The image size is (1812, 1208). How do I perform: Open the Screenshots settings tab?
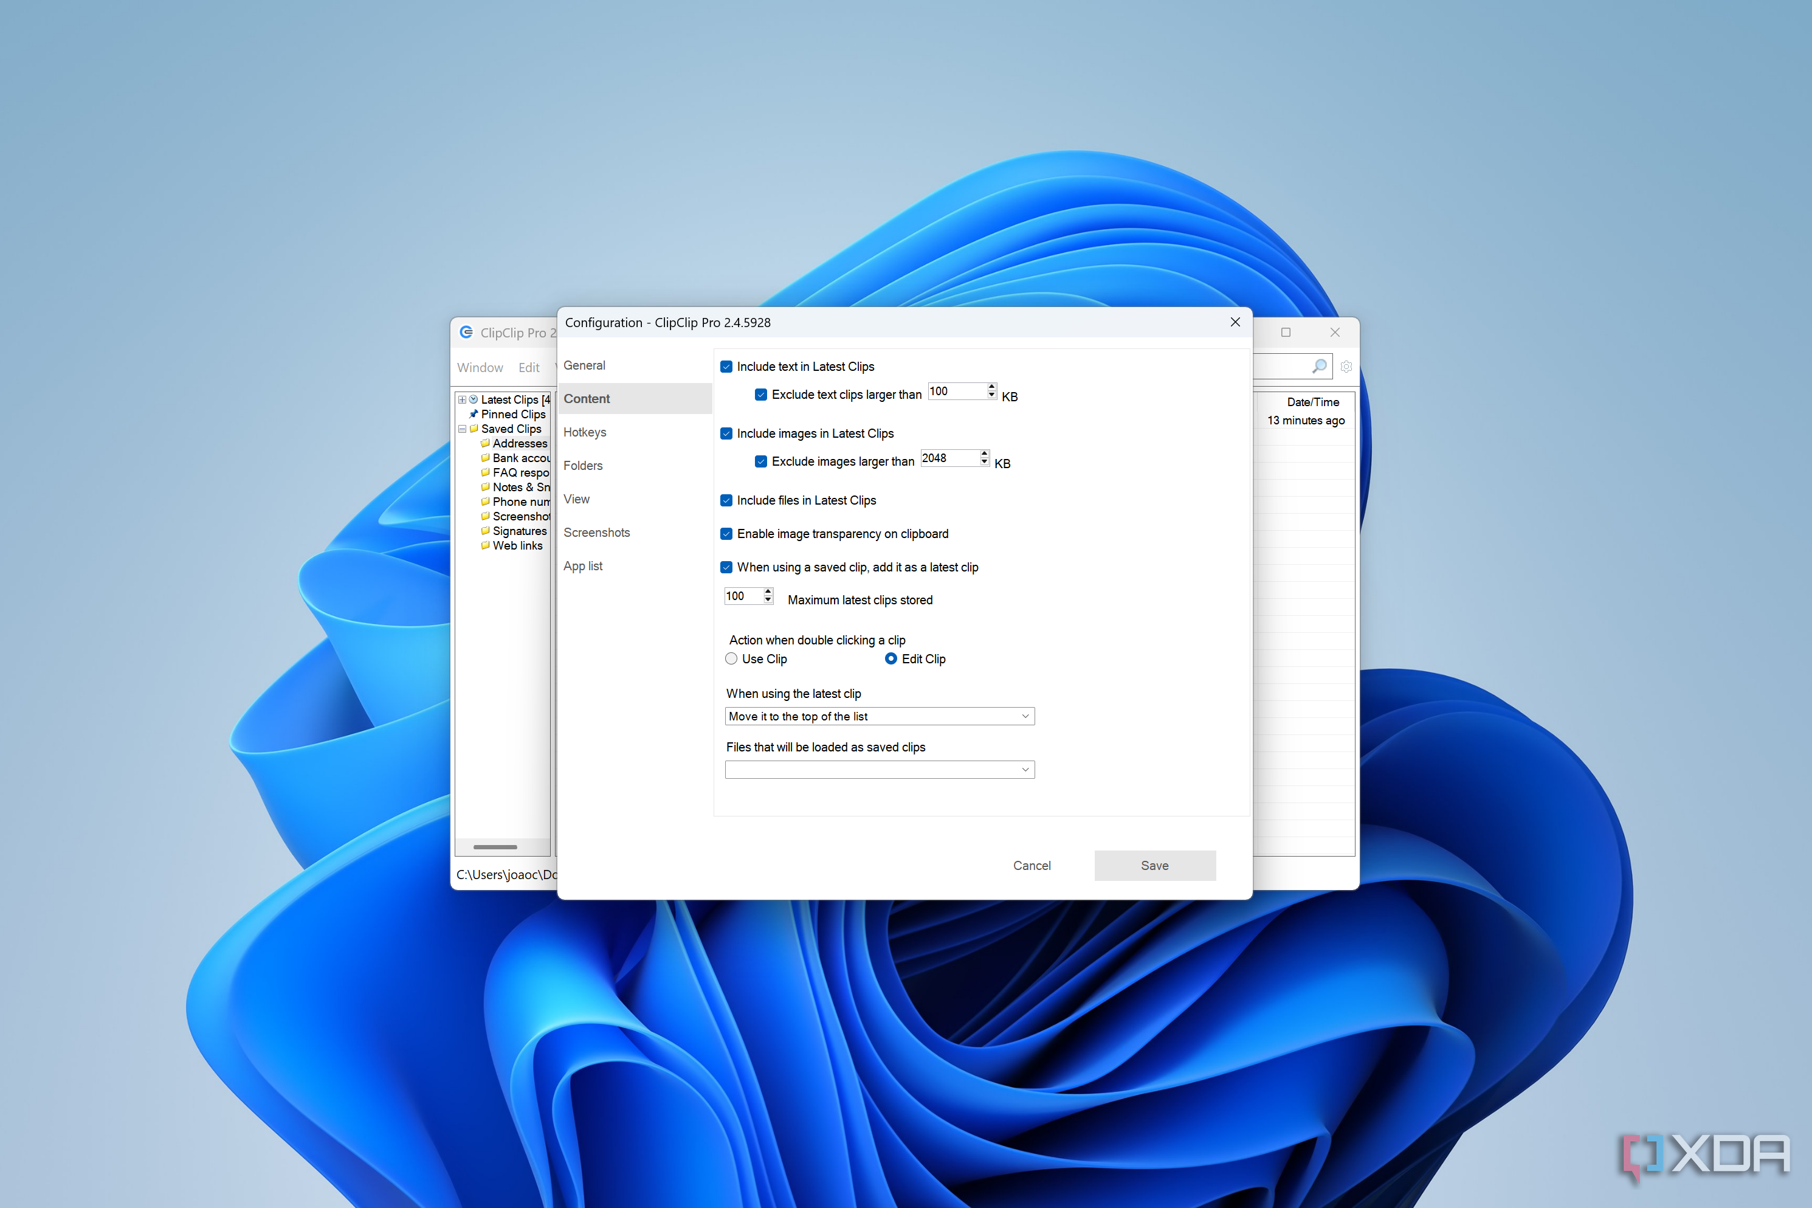[x=634, y=533]
